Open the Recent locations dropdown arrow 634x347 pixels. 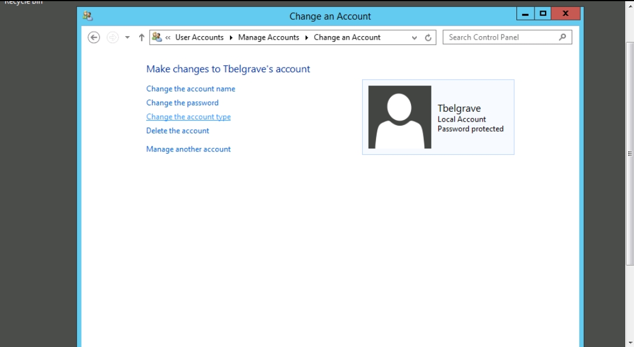[x=127, y=37]
